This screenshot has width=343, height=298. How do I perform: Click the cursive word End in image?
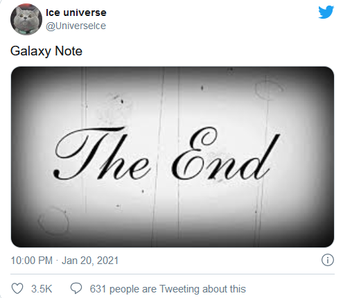click(225, 154)
